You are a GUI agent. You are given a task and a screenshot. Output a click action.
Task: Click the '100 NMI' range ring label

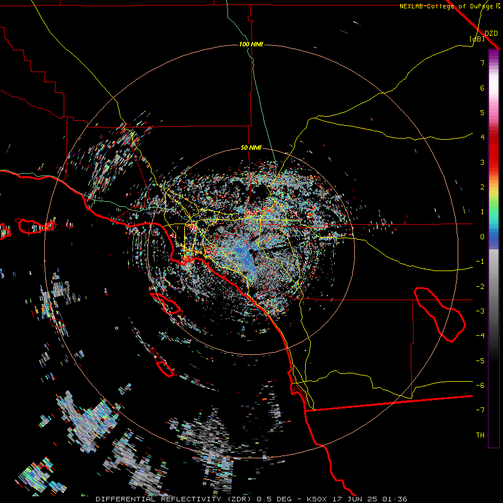tap(251, 44)
